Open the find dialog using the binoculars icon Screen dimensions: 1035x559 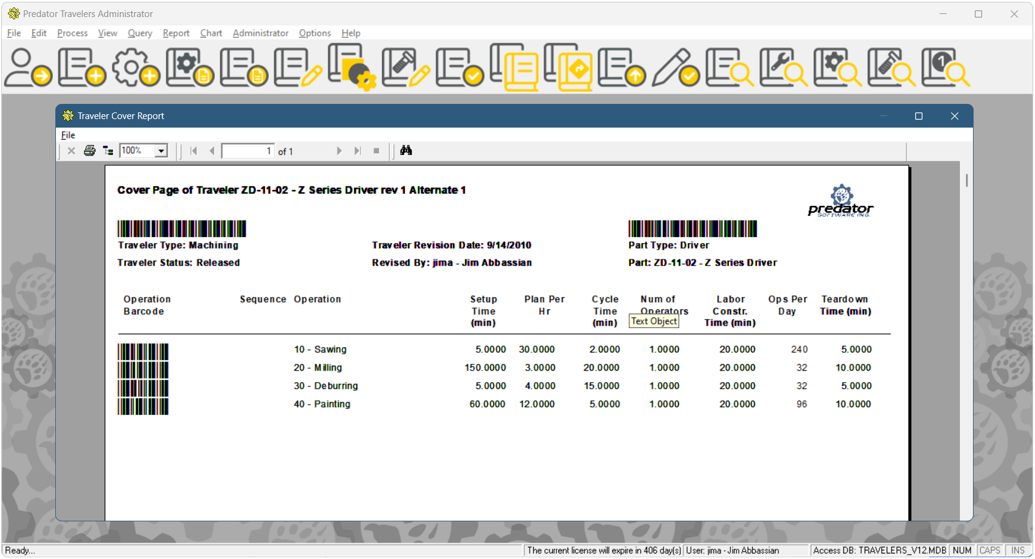point(406,151)
